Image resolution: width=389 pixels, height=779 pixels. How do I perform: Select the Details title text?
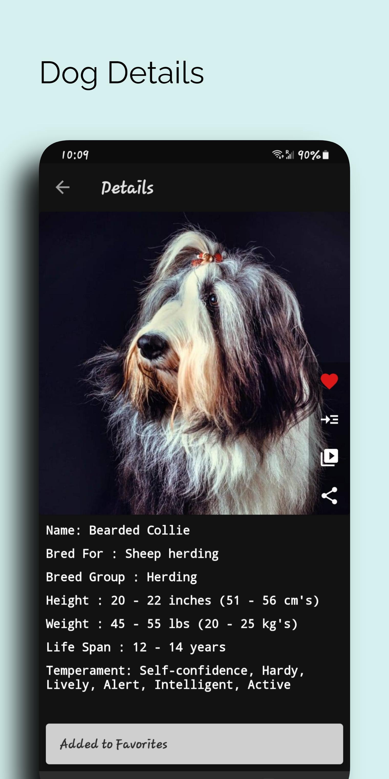click(127, 188)
